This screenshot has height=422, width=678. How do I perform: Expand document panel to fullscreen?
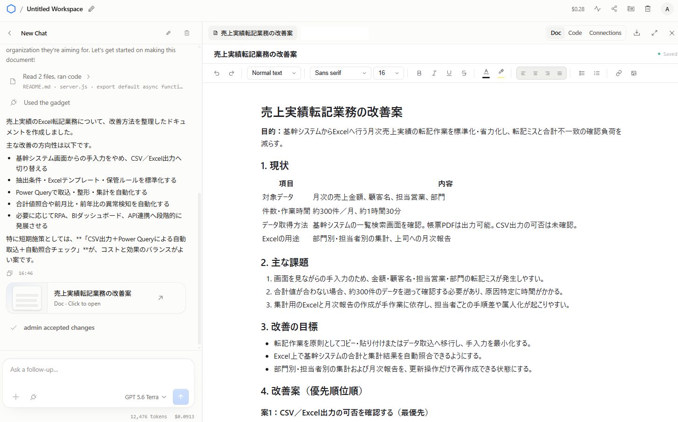pyautogui.click(x=655, y=33)
